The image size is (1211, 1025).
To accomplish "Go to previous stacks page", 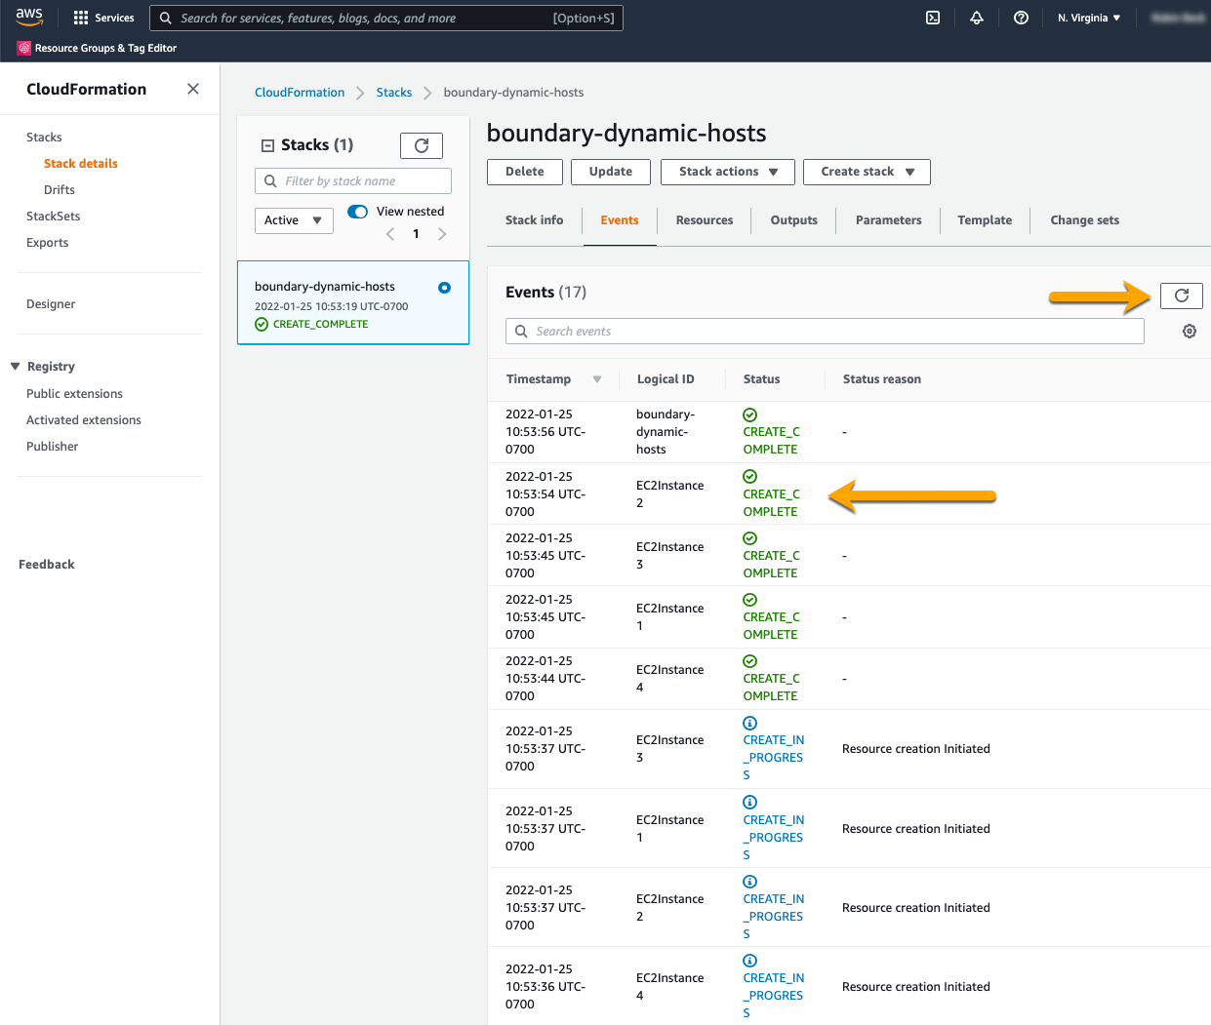I will coord(390,234).
